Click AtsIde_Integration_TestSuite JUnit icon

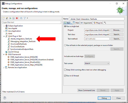click(x=9, y=39)
